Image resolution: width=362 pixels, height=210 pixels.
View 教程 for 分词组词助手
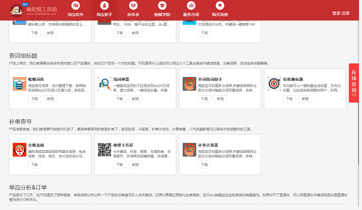(x=220, y=99)
